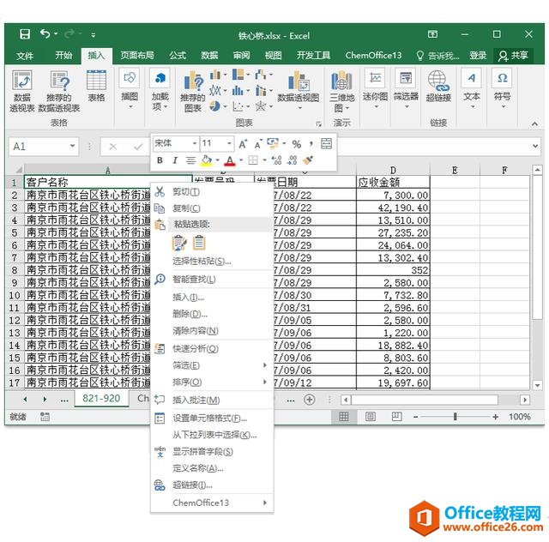Click the red font color button
Viewport: 549px width, 542px height.
(x=230, y=160)
